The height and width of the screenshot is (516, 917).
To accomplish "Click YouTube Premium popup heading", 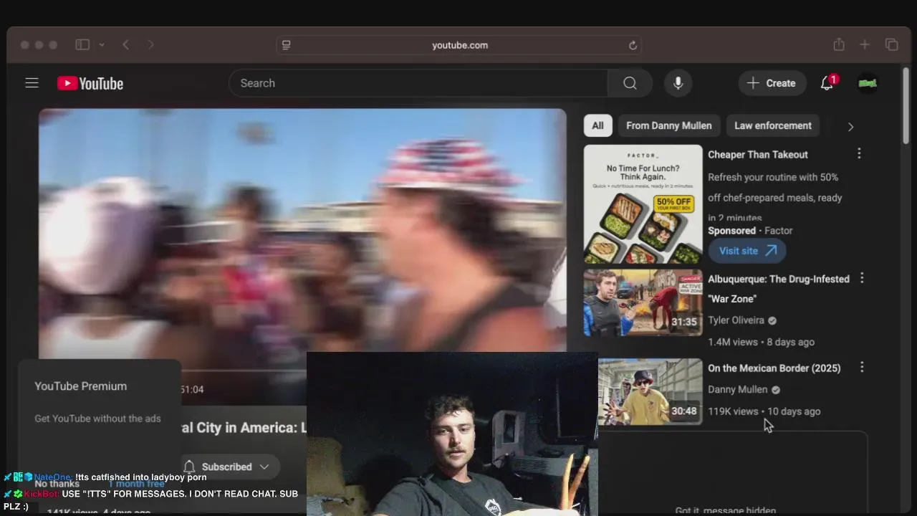I will click(80, 386).
